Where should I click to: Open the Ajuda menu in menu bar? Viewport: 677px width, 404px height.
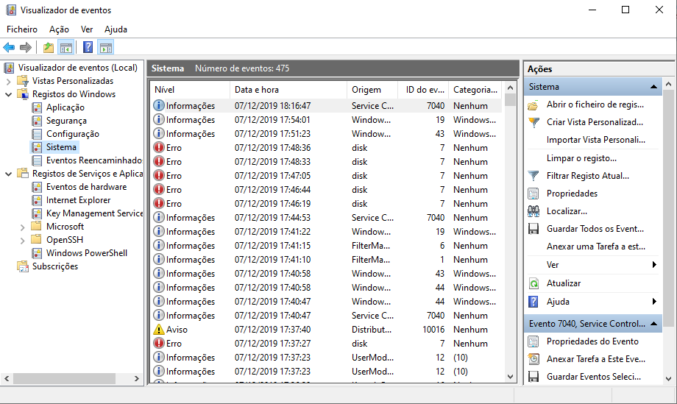click(116, 29)
